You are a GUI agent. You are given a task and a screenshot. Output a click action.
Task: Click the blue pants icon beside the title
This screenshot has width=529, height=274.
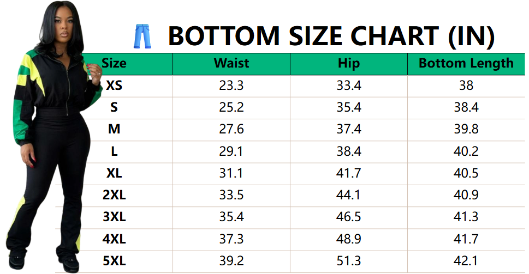click(141, 35)
